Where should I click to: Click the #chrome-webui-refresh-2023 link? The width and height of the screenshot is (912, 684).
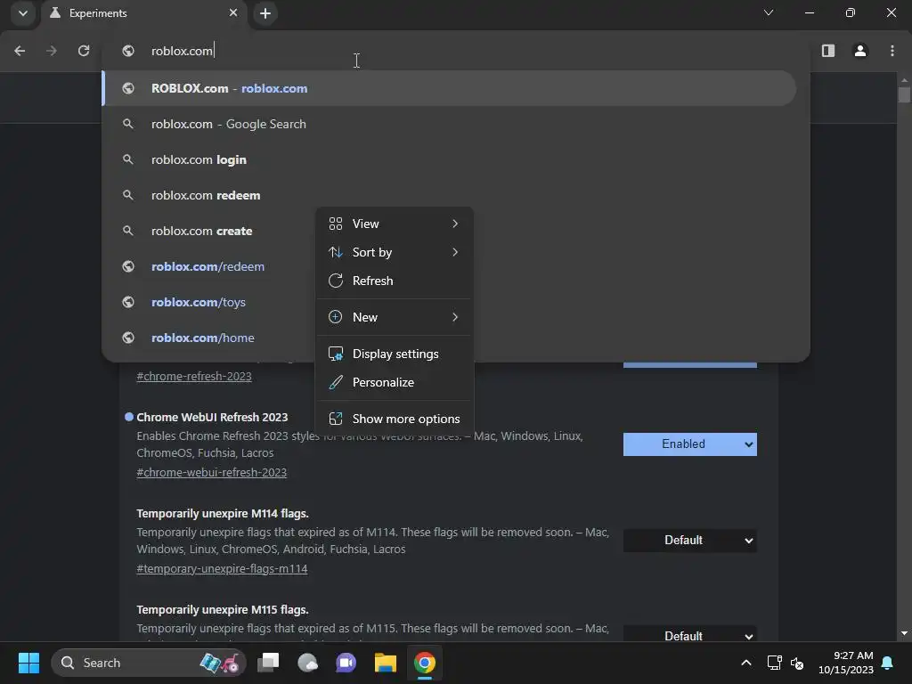(211, 472)
